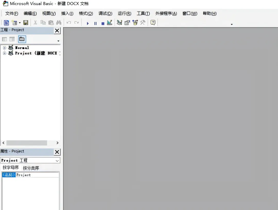Close the 工程 - Project panel
This screenshot has width=278, height=210.
coord(57,31)
